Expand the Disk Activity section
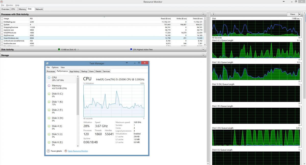The width and height of the screenshot is (306, 165). [x=203, y=49]
